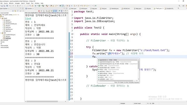Collapse the board package in Project Explorer
This screenshot has width=187, height=105.
click(1, 18)
